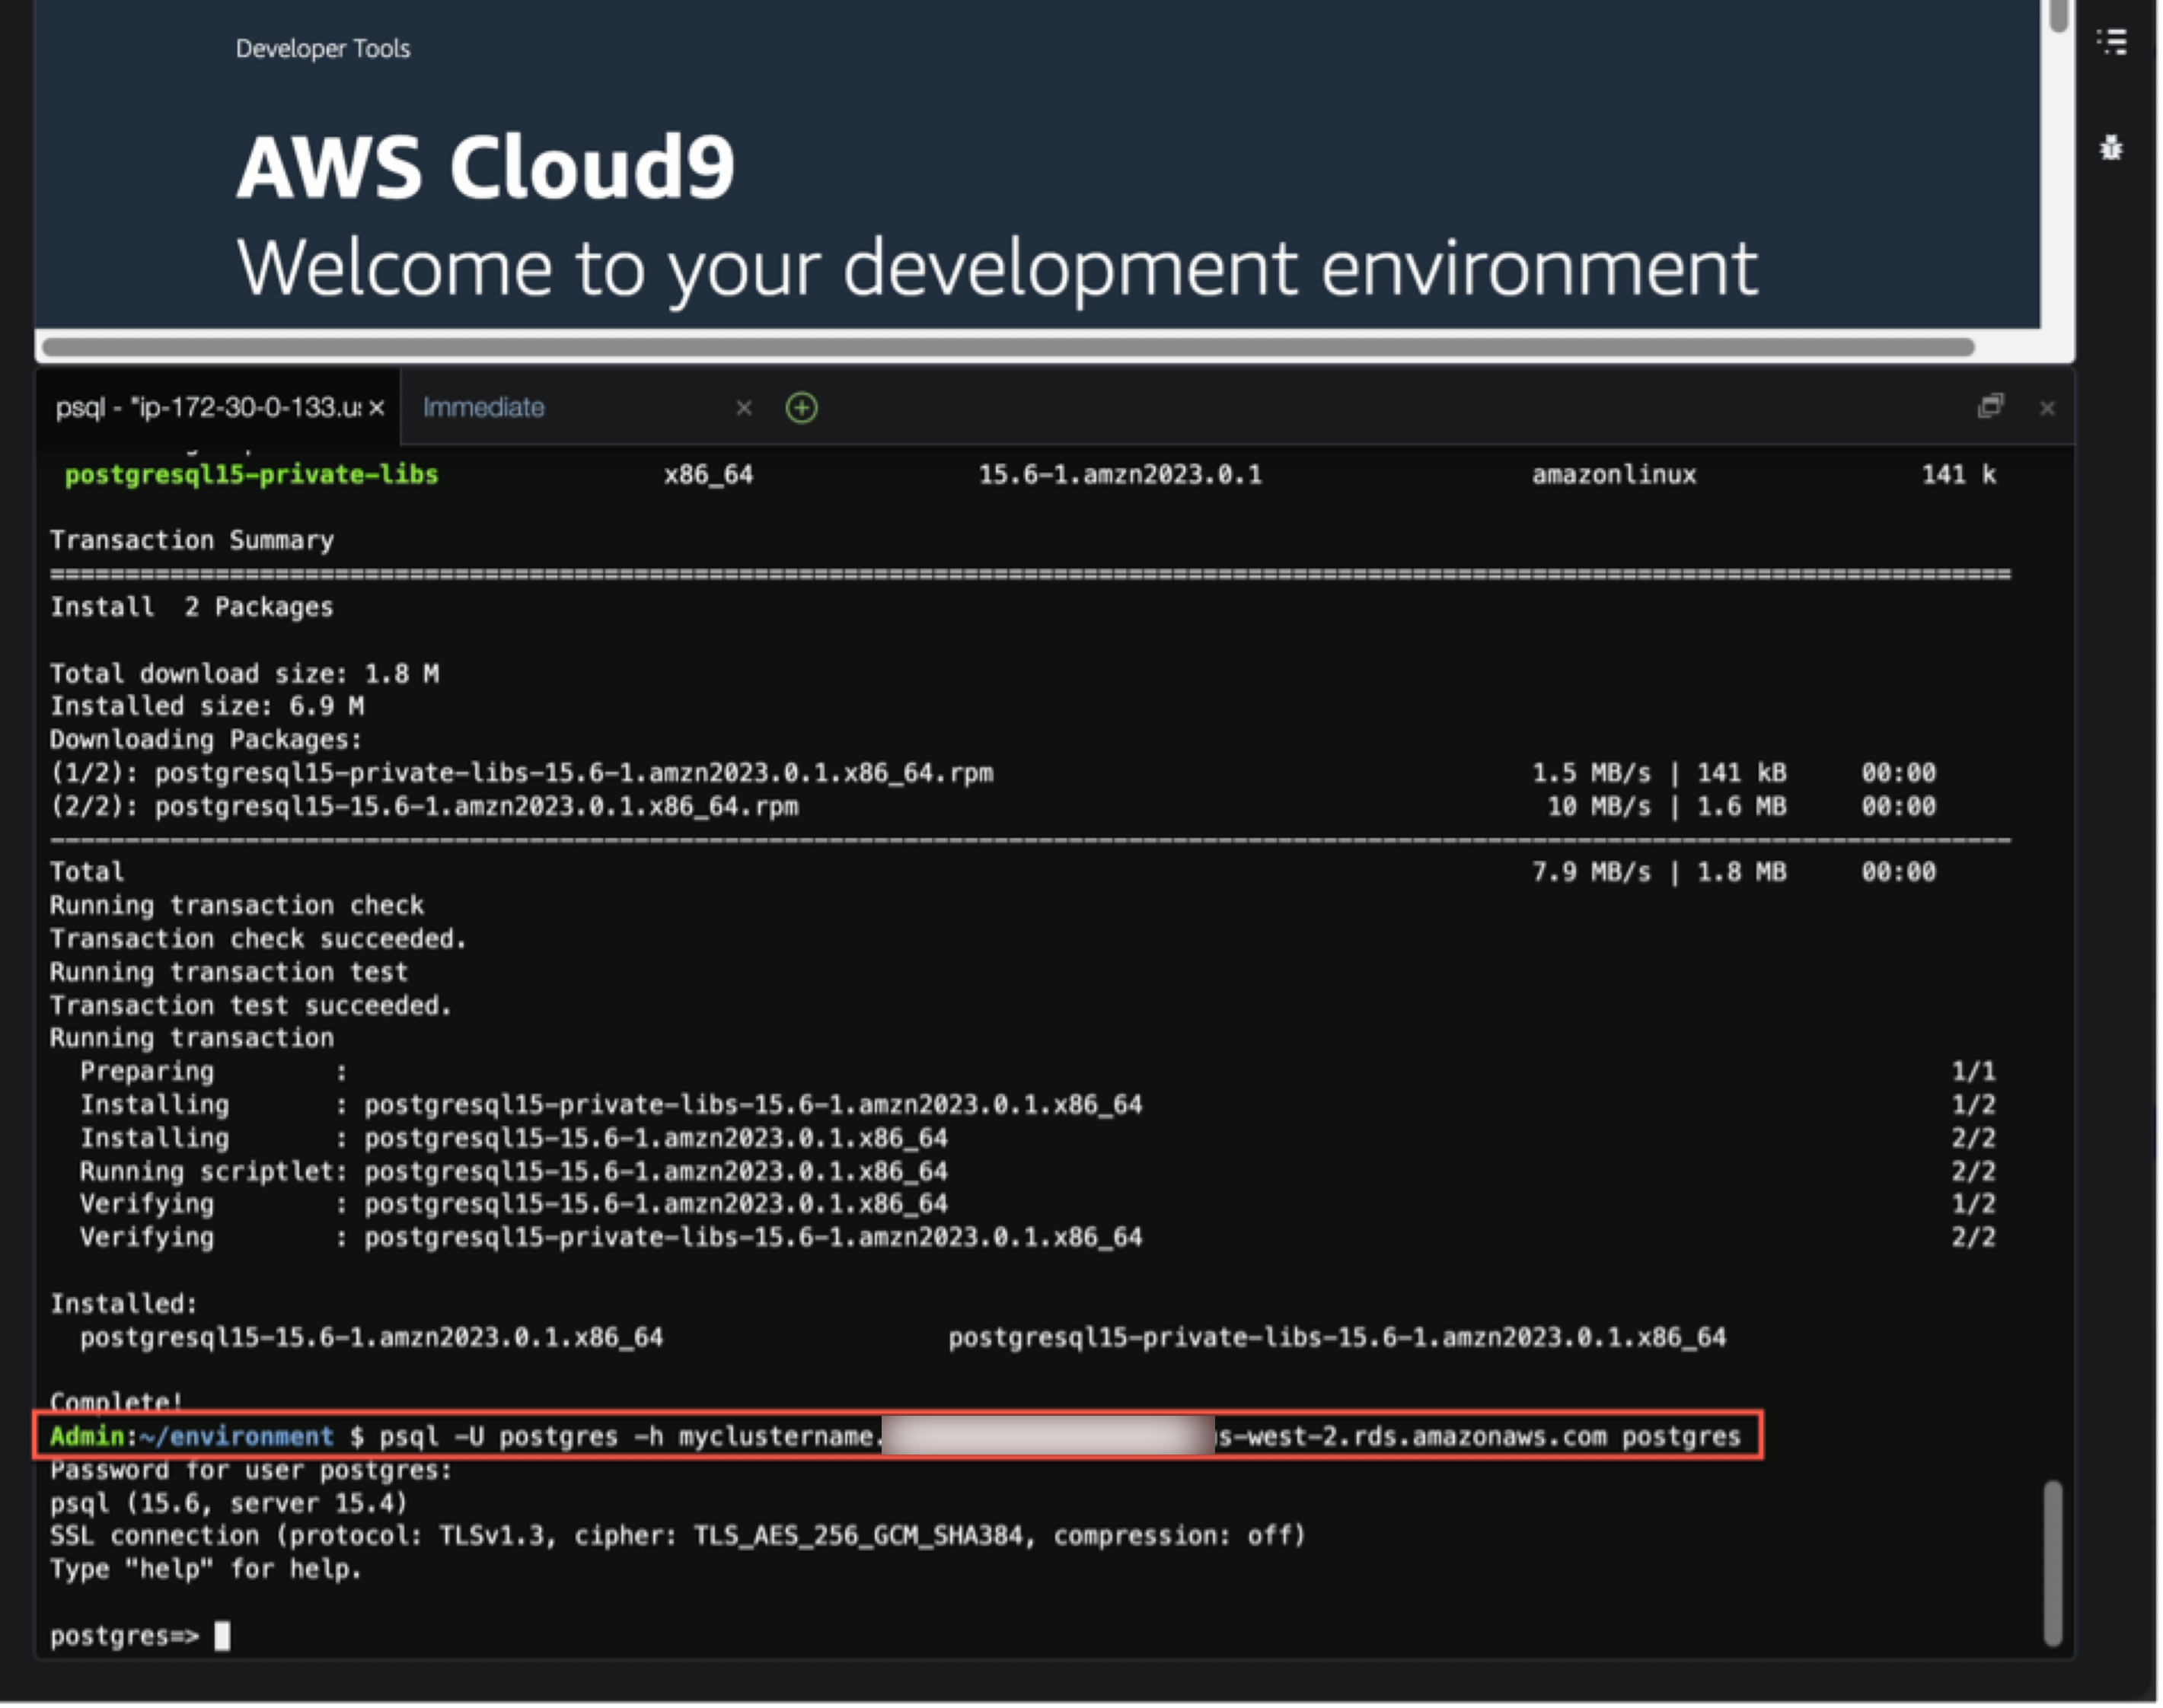Click the 'AWS Cloud9' heading

click(x=485, y=167)
